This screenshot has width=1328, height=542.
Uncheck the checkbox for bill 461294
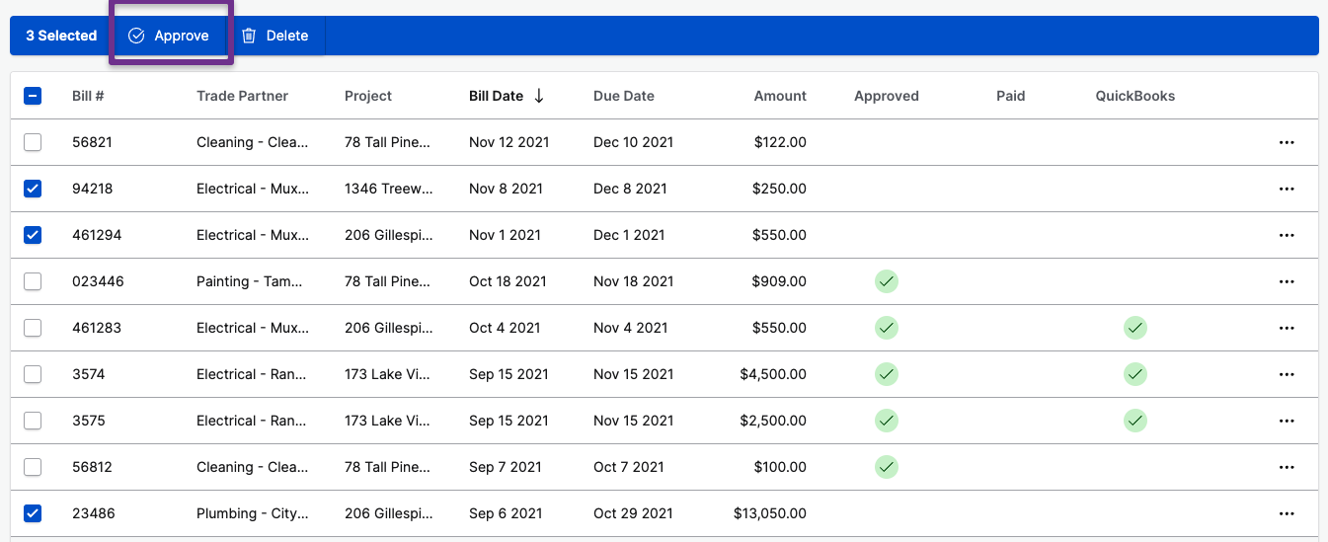click(33, 235)
